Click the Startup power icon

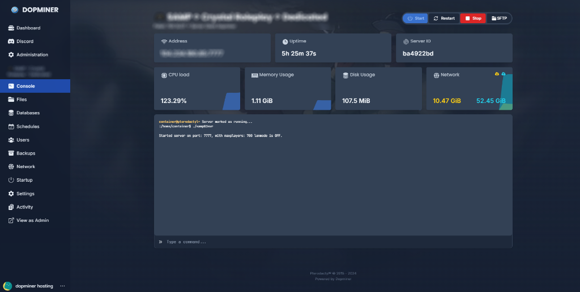(x=11, y=180)
